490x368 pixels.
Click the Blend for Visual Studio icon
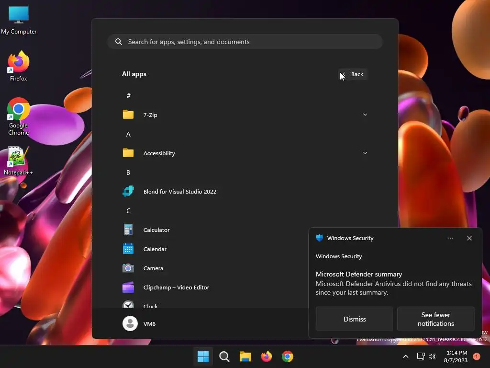tap(128, 191)
